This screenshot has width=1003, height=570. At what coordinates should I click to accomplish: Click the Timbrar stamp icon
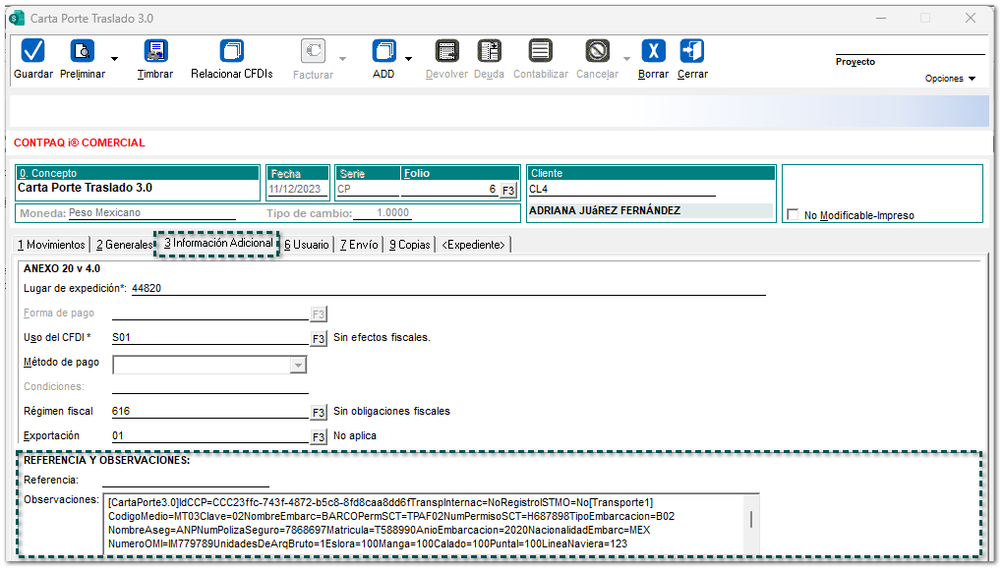[x=155, y=51]
